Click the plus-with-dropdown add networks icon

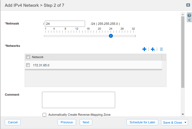pos(153,49)
